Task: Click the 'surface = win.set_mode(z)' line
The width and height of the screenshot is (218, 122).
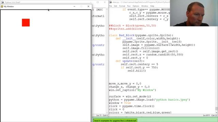Action: [x=130, y=96]
